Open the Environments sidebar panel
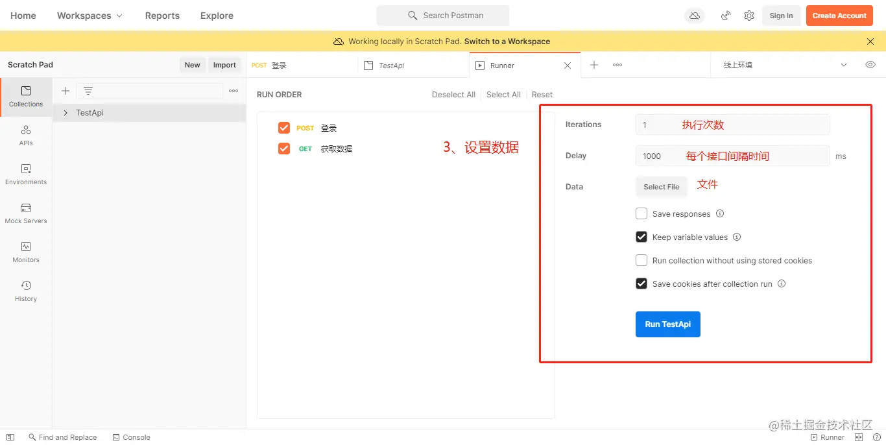 coord(26,174)
